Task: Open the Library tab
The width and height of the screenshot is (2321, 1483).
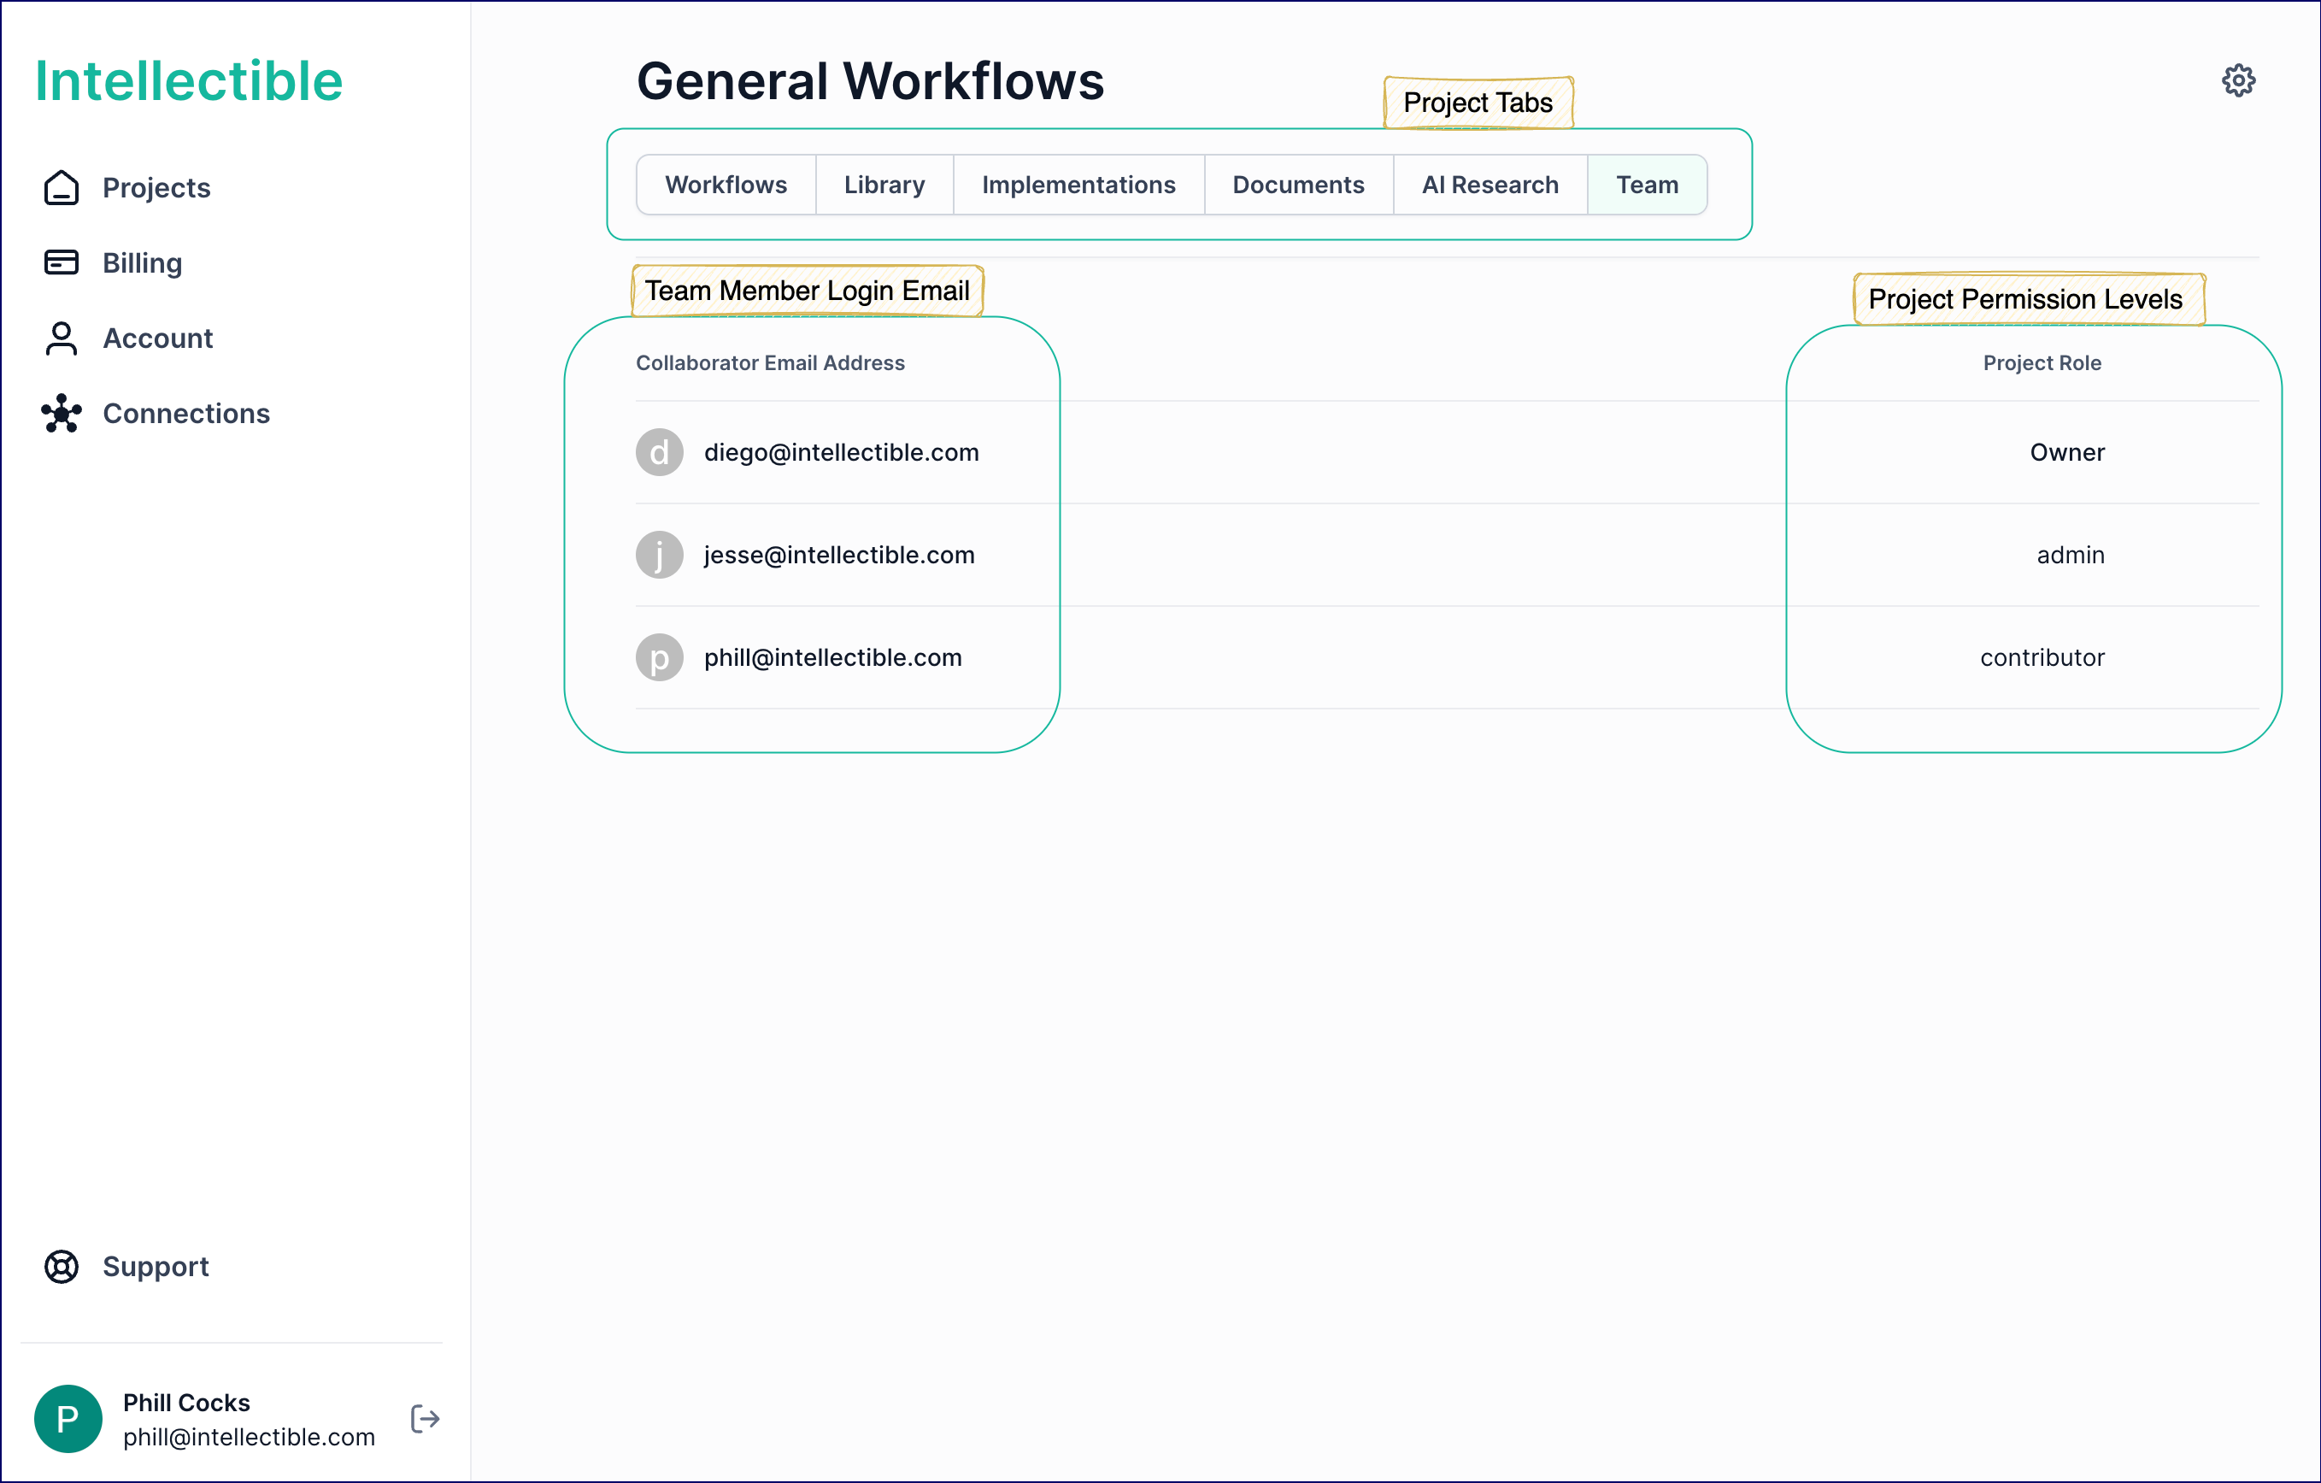Action: [884, 184]
